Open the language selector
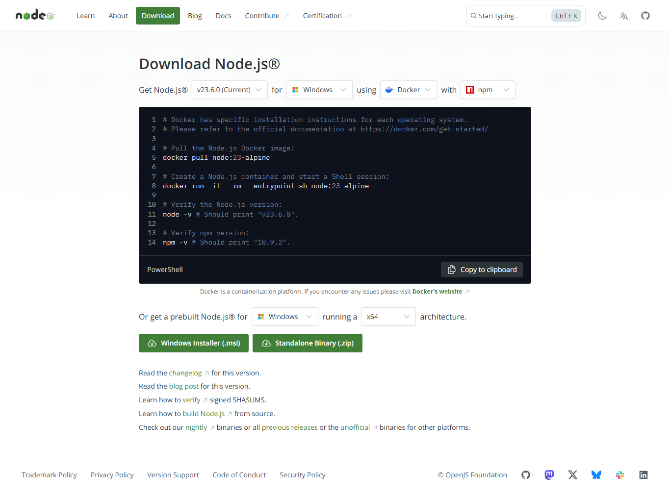This screenshot has height=494, width=670. pos(623,15)
